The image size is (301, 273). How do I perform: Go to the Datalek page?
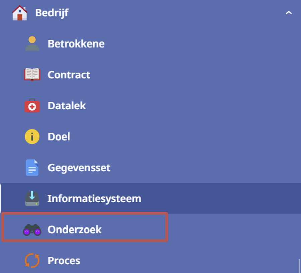point(150,106)
